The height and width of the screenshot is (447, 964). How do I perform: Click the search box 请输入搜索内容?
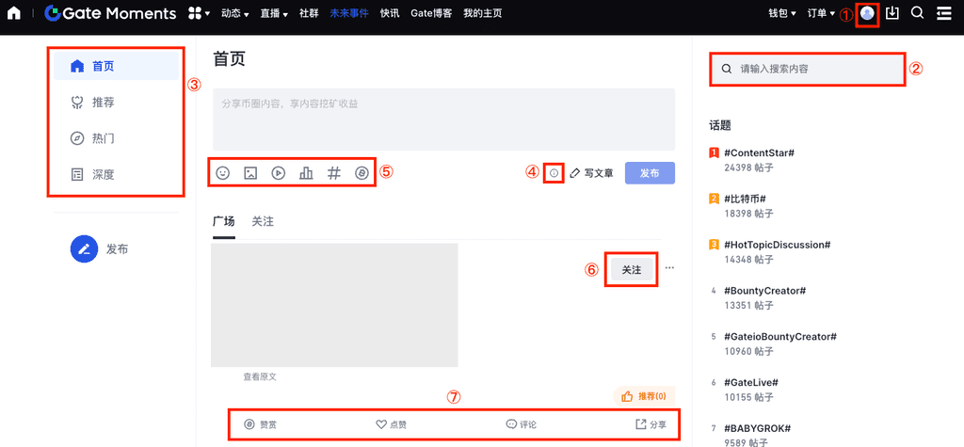tap(808, 69)
